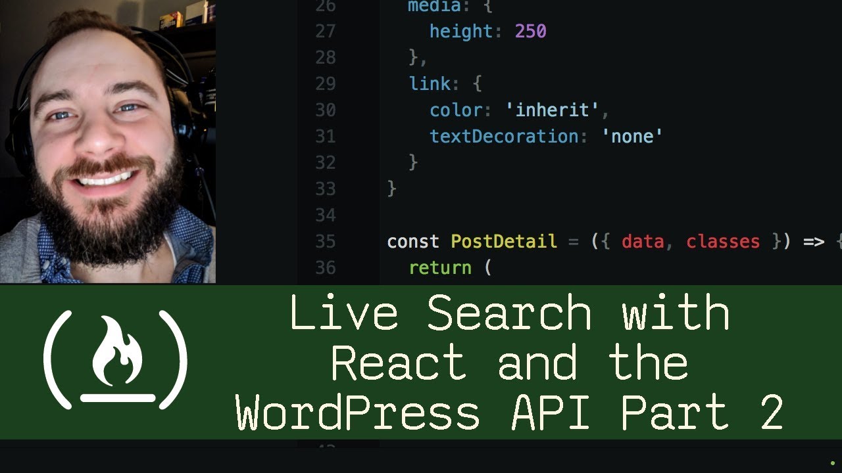The width and height of the screenshot is (842, 473).
Task: Click the 'classes' parameter
Action: click(723, 241)
